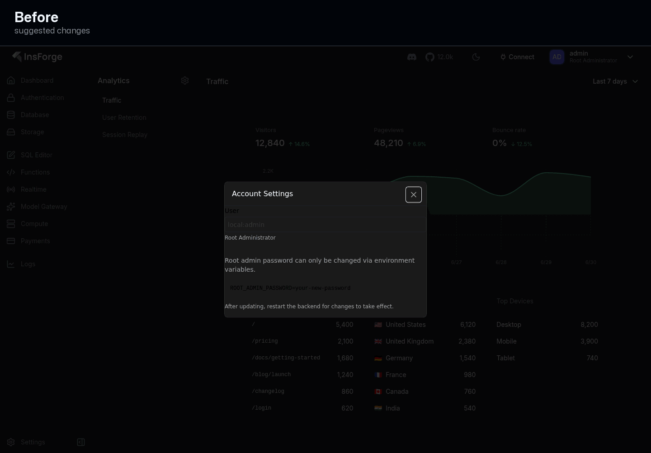
Task: Close the Account Settings dialog
Action: [413, 194]
